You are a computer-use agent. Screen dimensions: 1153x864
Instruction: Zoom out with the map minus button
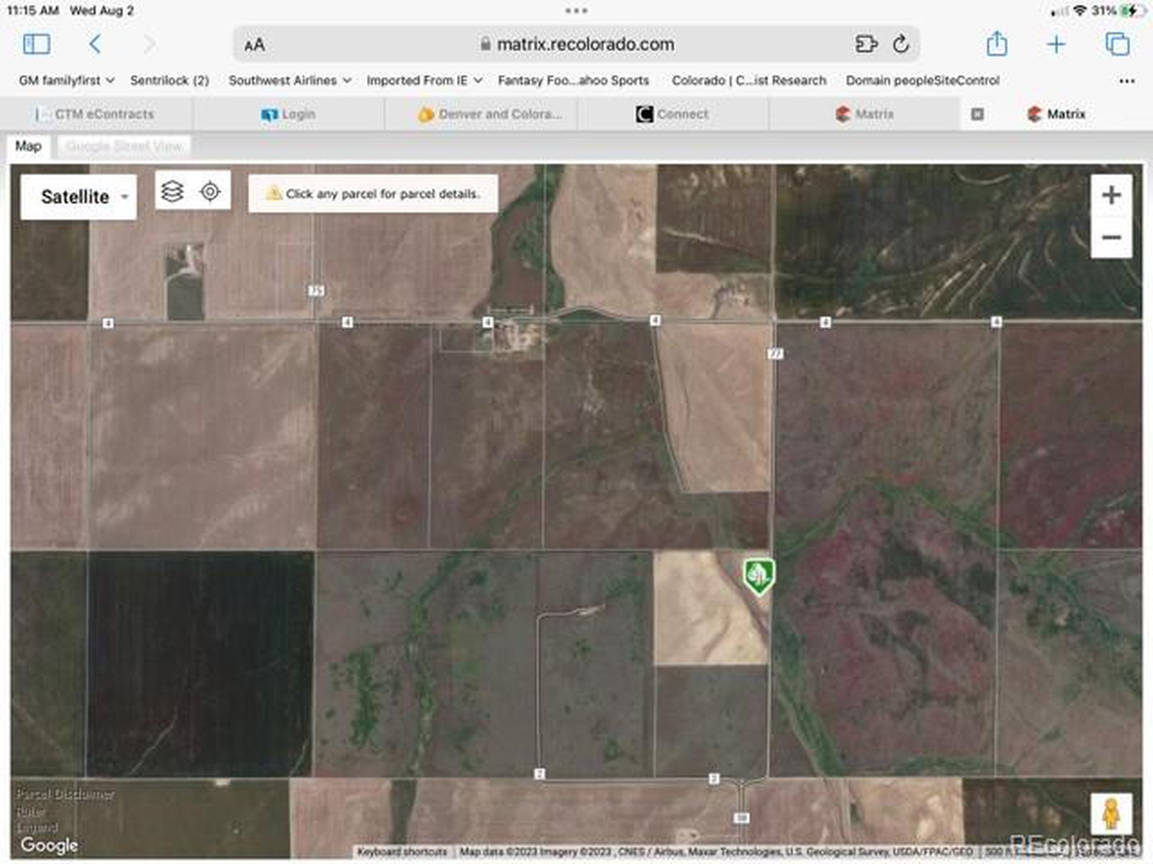[1111, 238]
